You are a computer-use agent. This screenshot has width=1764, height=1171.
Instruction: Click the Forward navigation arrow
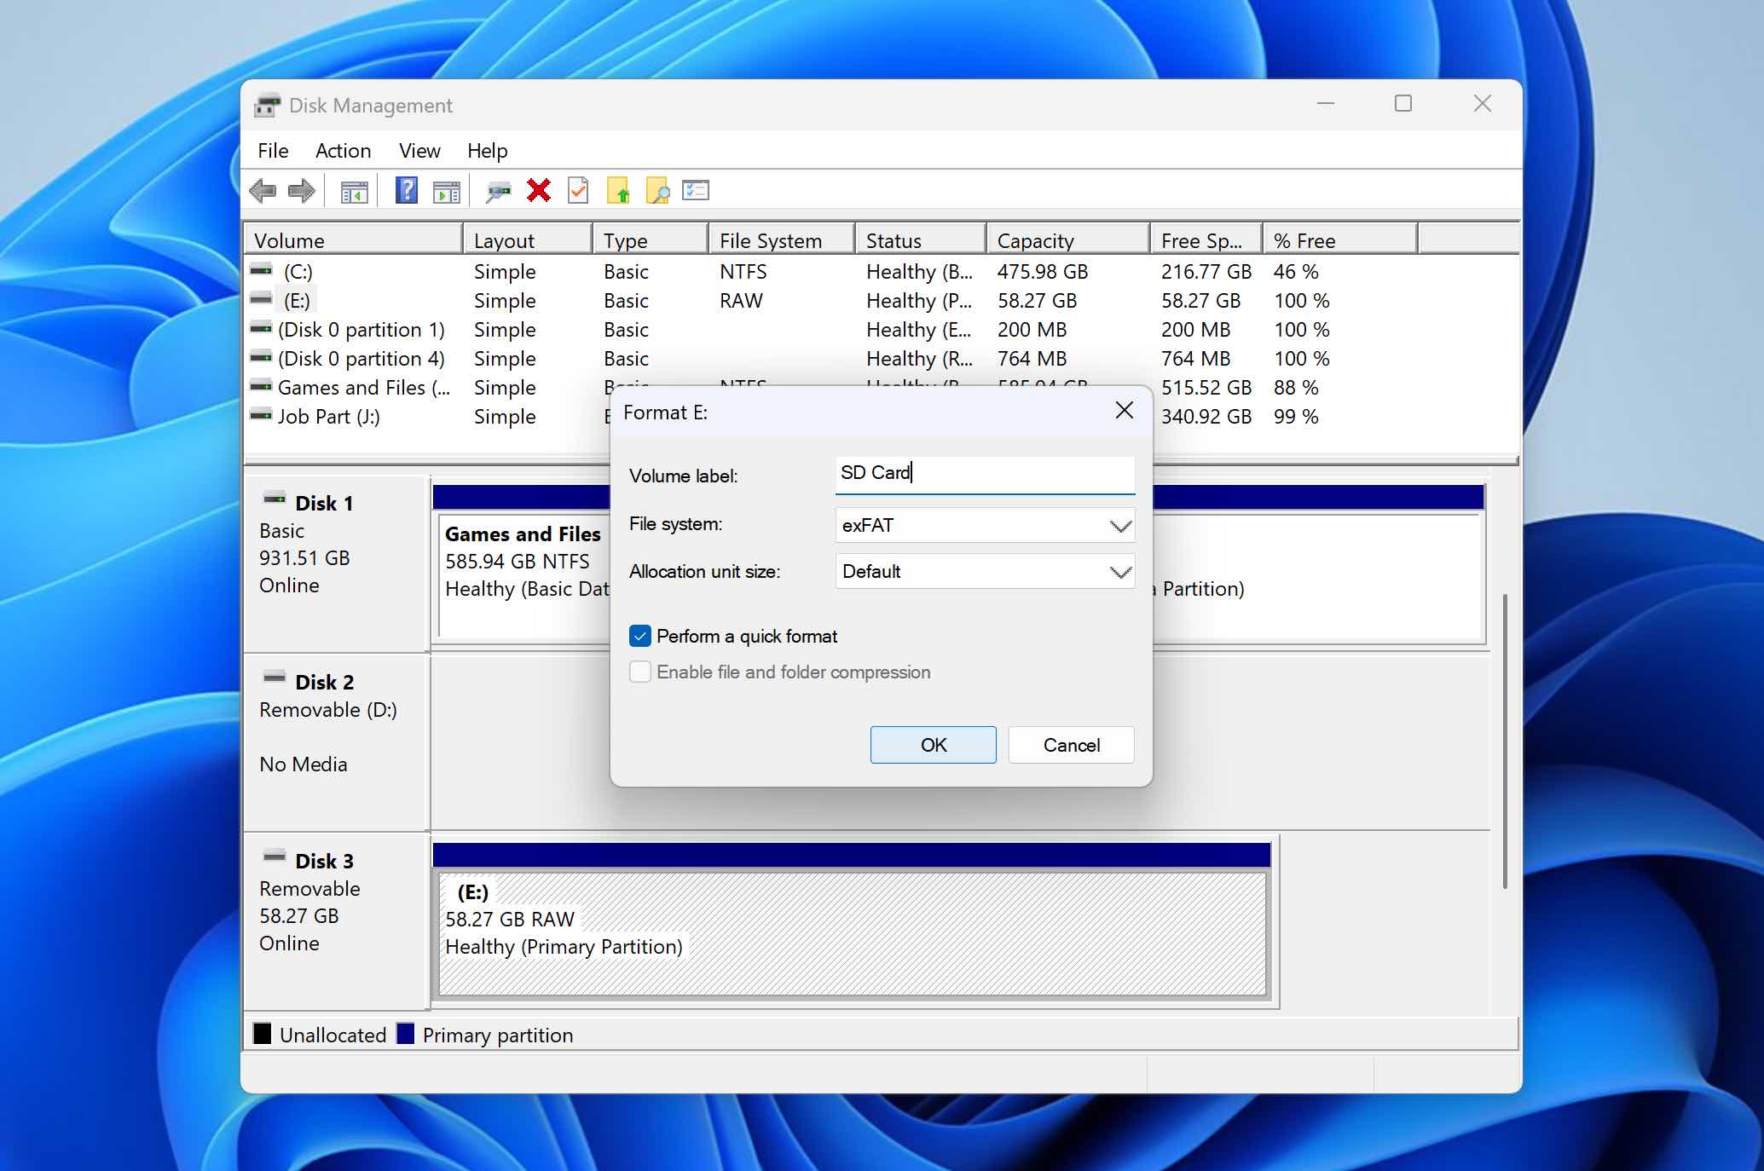click(x=300, y=190)
